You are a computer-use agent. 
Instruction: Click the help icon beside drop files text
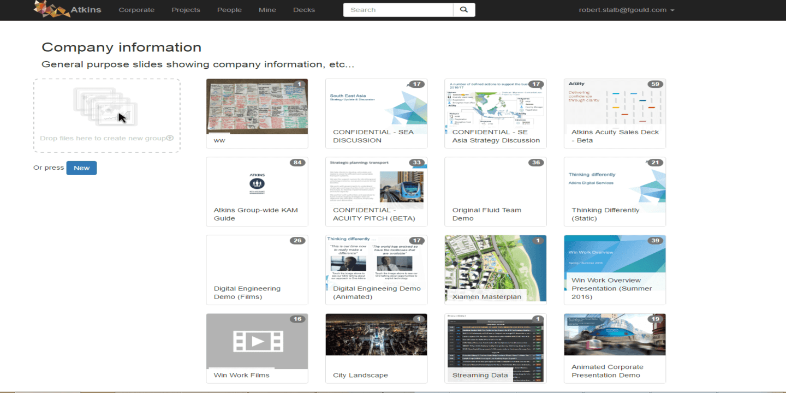pos(170,138)
